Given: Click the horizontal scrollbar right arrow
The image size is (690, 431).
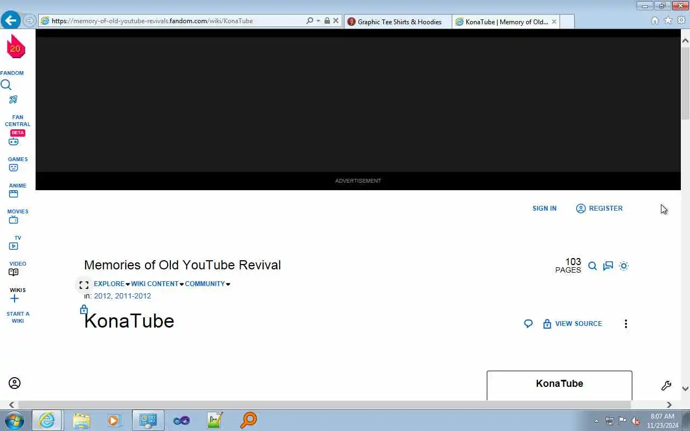Looking at the screenshot, I should pyautogui.click(x=669, y=405).
